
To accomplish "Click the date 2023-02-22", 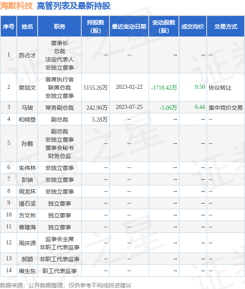I will (129, 87).
